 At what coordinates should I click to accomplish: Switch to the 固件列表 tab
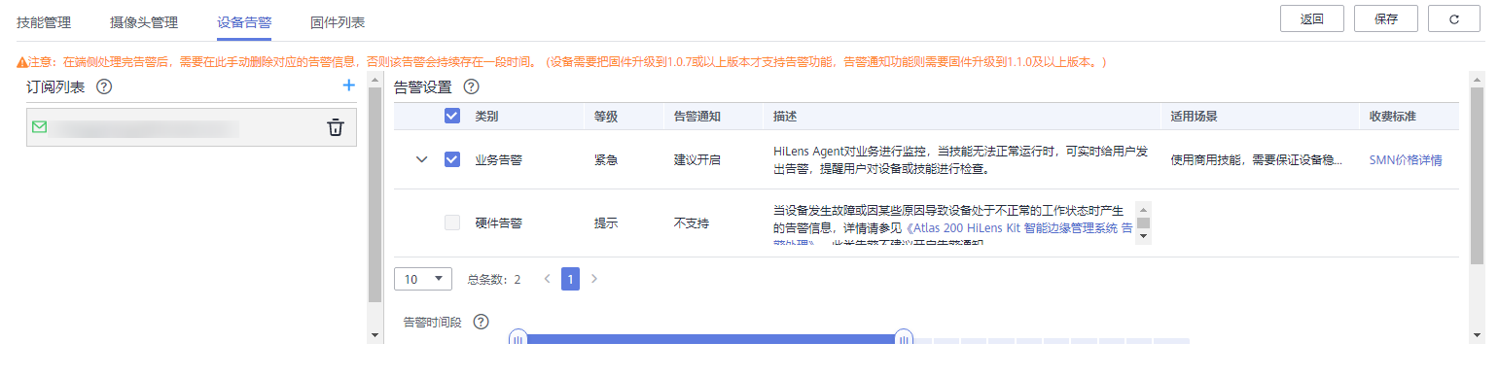[338, 21]
